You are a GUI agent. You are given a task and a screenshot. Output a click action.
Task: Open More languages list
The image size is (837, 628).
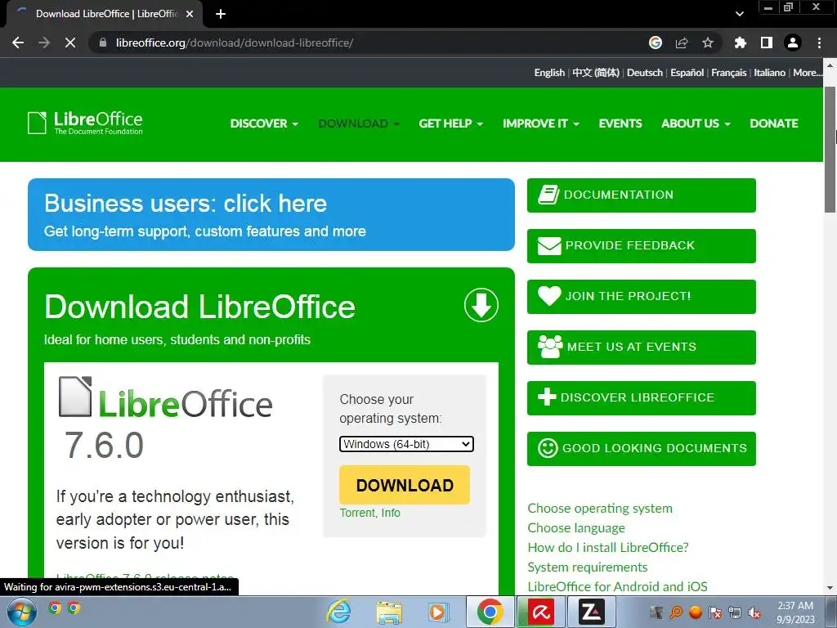[x=807, y=73]
